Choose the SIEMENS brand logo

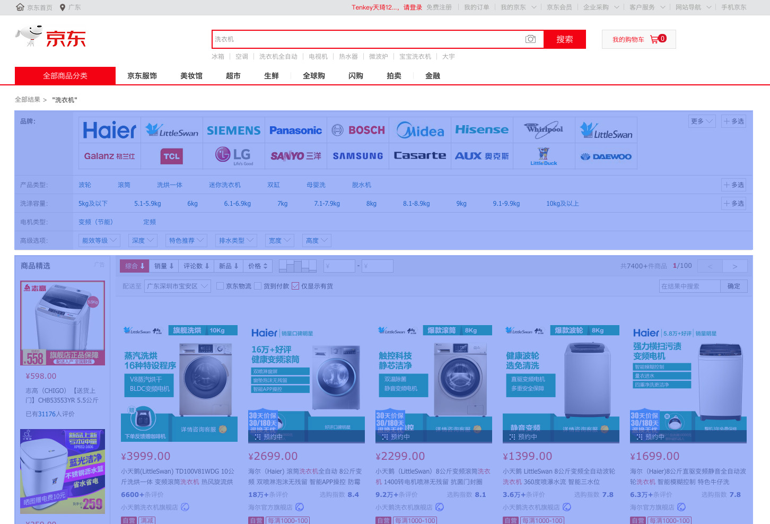tap(234, 130)
